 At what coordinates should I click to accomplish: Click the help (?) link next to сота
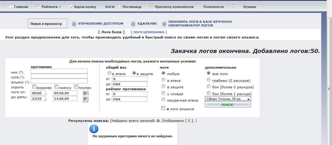[x=22, y=77]
